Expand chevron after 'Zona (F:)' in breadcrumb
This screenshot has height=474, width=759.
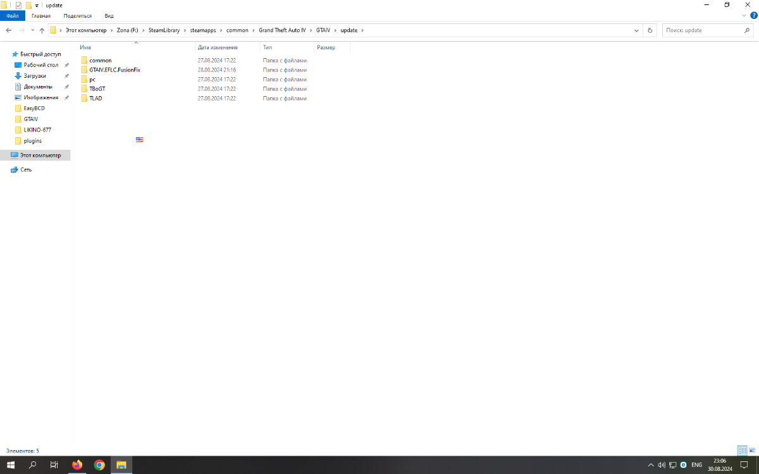pyautogui.click(x=144, y=30)
